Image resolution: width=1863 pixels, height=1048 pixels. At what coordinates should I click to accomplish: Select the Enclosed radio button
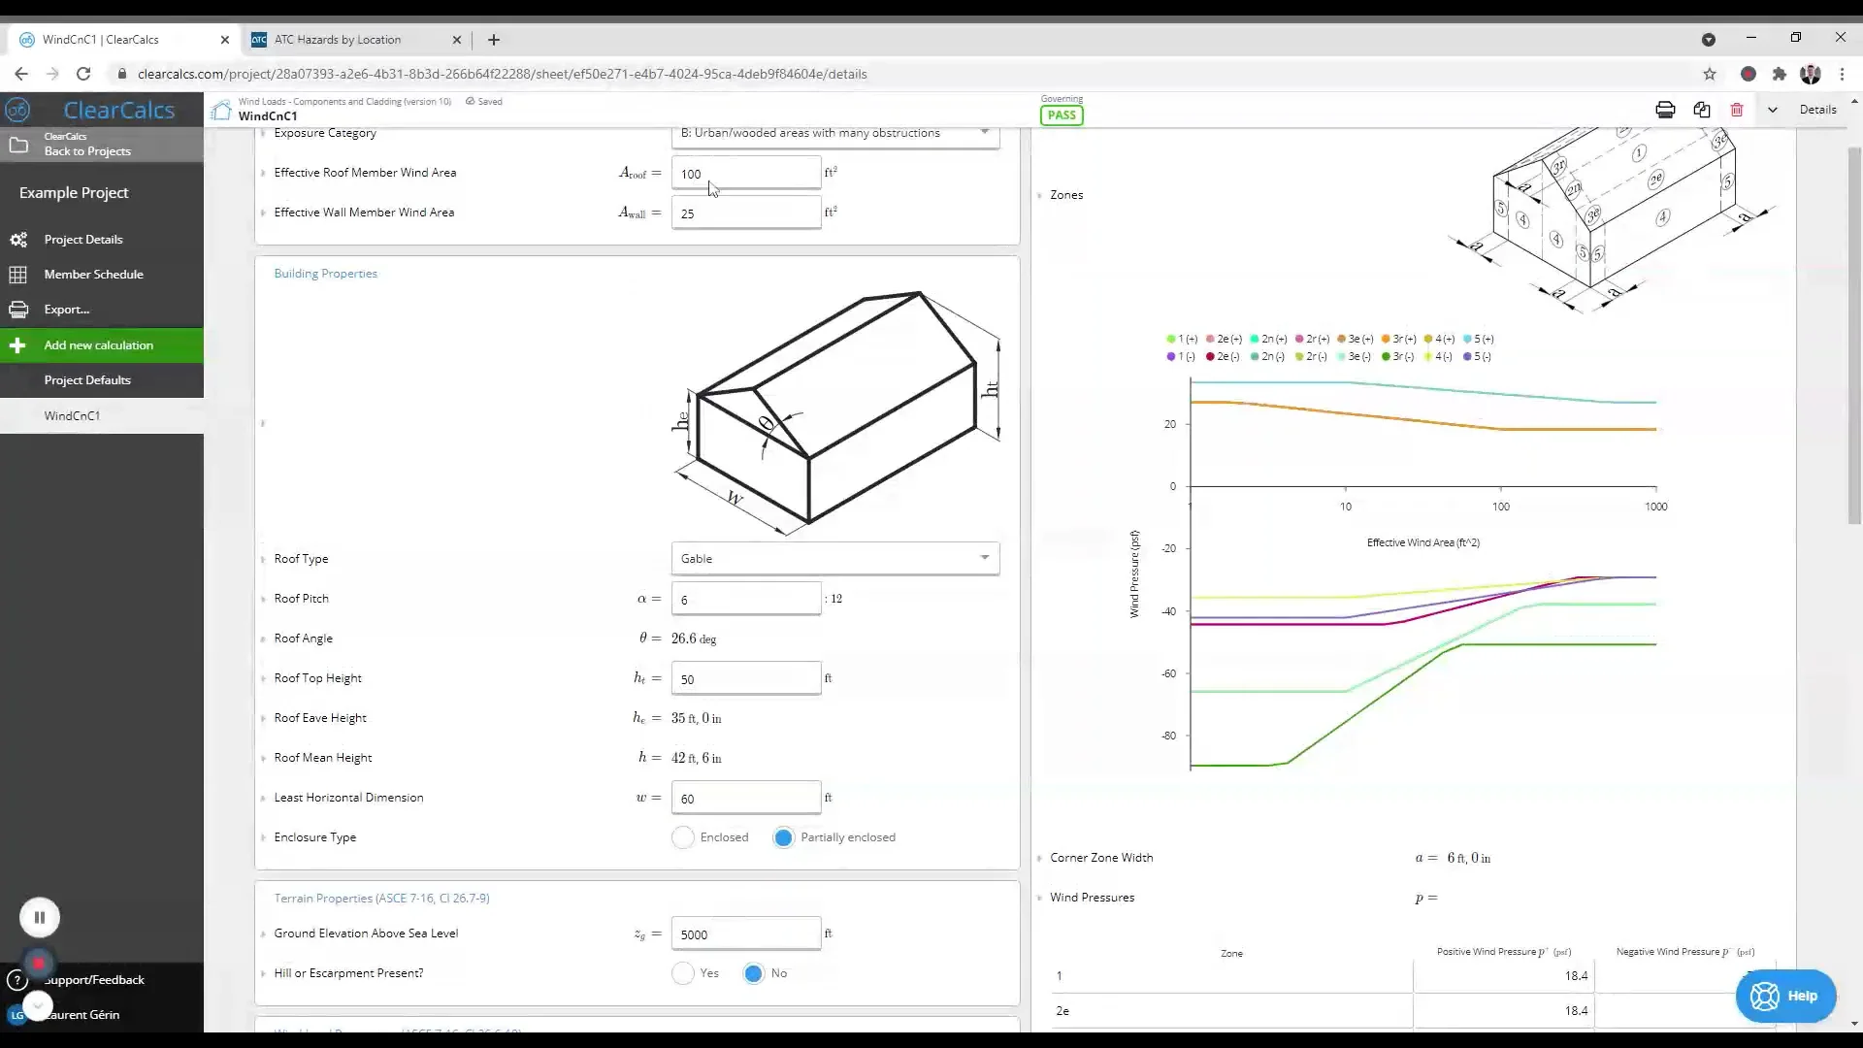pyautogui.click(x=683, y=837)
